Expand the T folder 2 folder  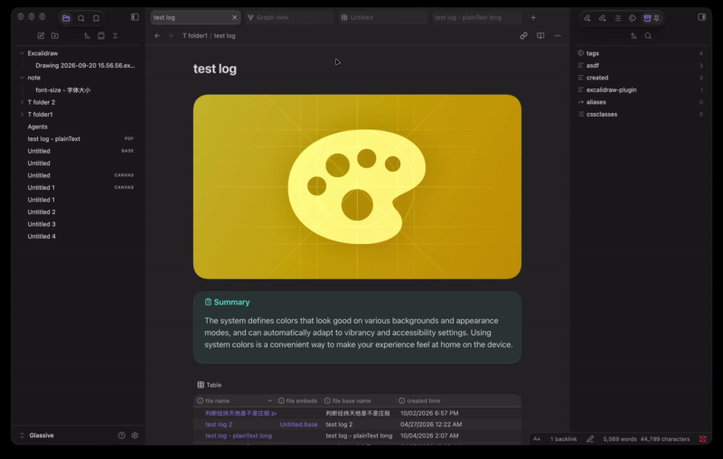click(x=22, y=102)
